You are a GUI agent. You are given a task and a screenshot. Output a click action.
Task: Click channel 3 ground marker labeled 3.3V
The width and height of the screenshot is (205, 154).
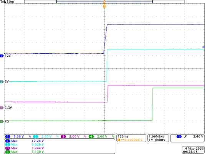pos(2,108)
